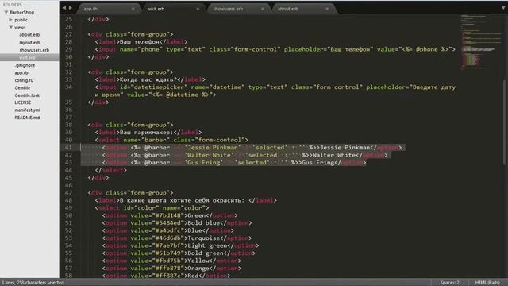The image size is (508, 286).
Task: Switch to the app.rb tab
Action: 90,9
